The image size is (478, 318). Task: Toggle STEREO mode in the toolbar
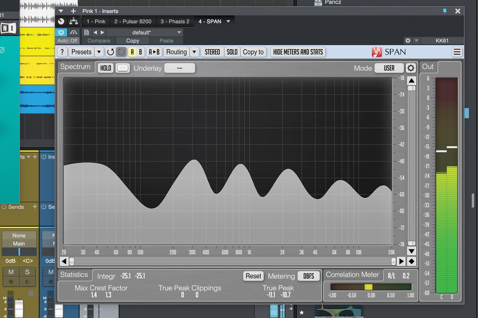(212, 52)
